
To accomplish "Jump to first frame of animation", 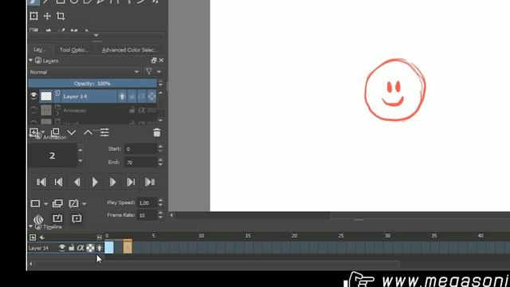I will (41, 182).
